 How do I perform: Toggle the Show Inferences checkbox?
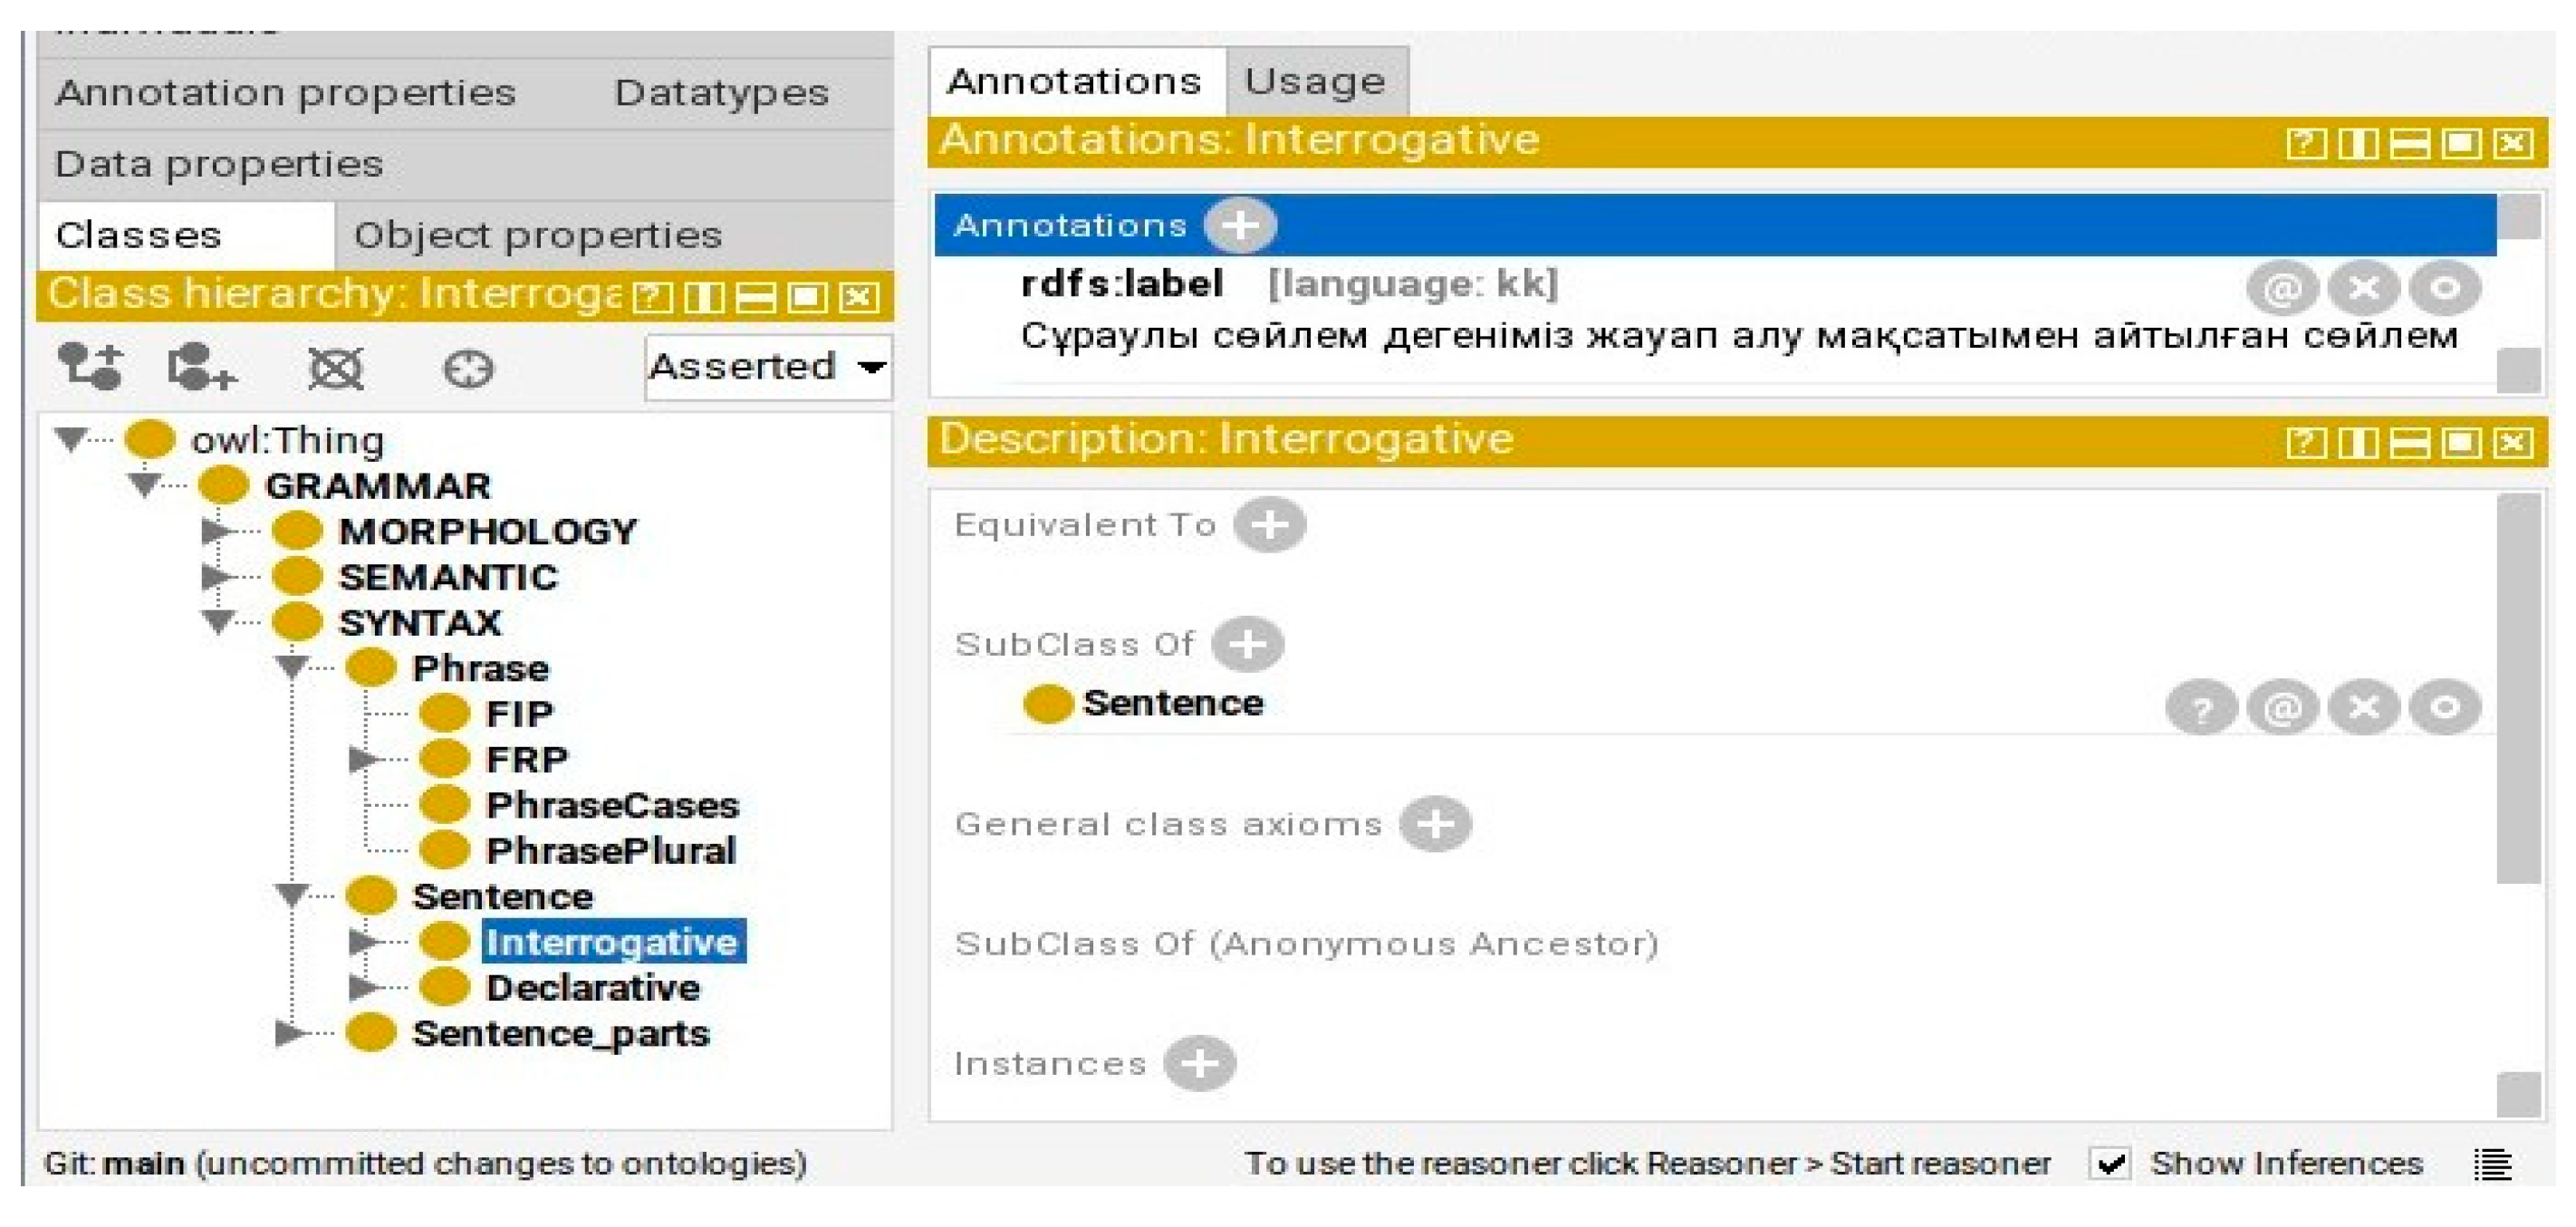tap(2111, 1164)
